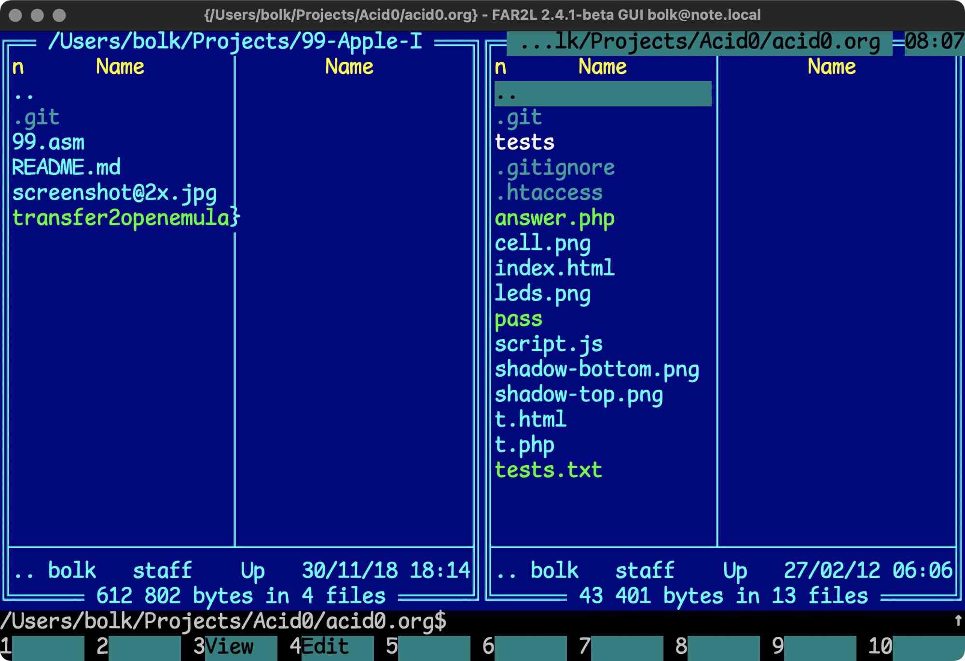Select t.php file
The image size is (965, 661).
[524, 445]
